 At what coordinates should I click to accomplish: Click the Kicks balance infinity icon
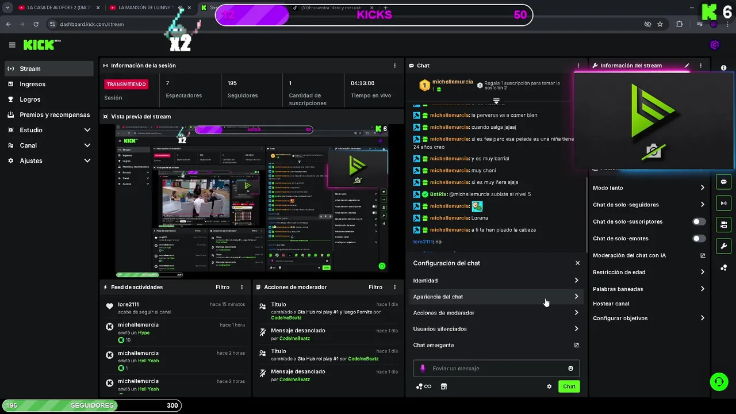pyautogui.click(x=424, y=386)
